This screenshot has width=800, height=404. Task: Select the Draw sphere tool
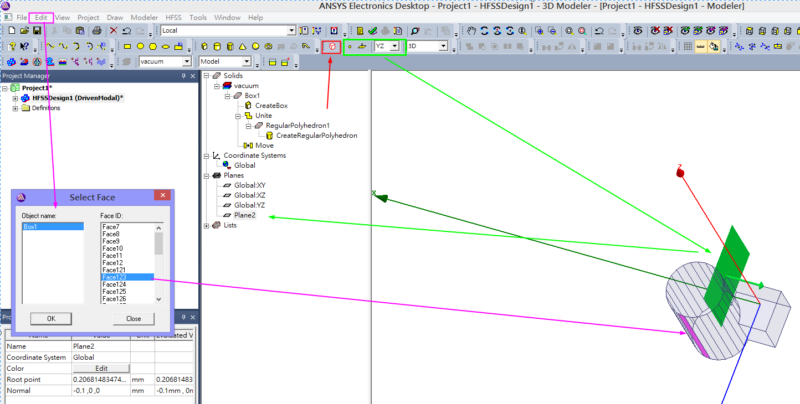click(x=255, y=46)
